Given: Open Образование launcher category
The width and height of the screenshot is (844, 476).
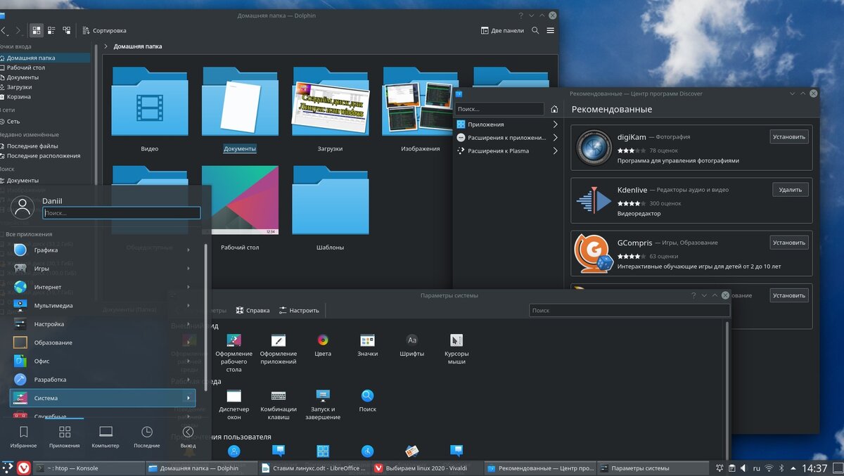Looking at the screenshot, I should [102, 342].
